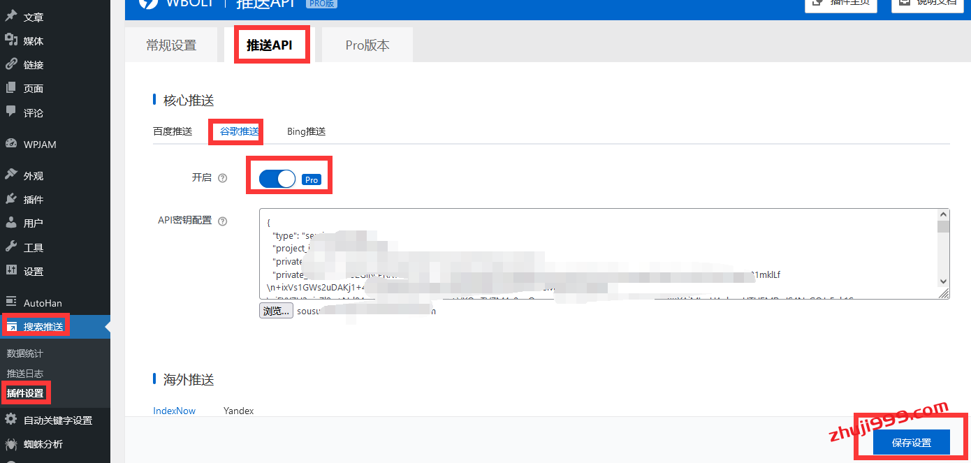Viewport: 971px width, 463px height.
Task: Click the 用户 person icon in sidebar
Action: [11, 223]
